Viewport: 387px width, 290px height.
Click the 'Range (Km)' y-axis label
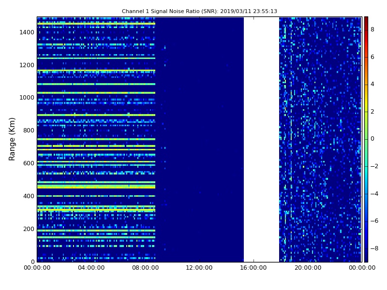(12, 139)
